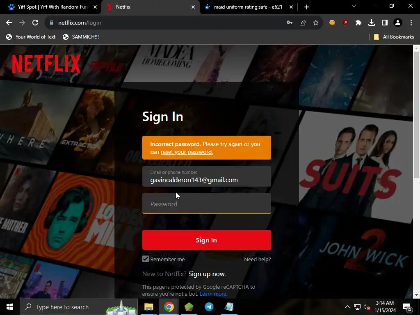Open the Extensions puzzle piece menu

358,23
